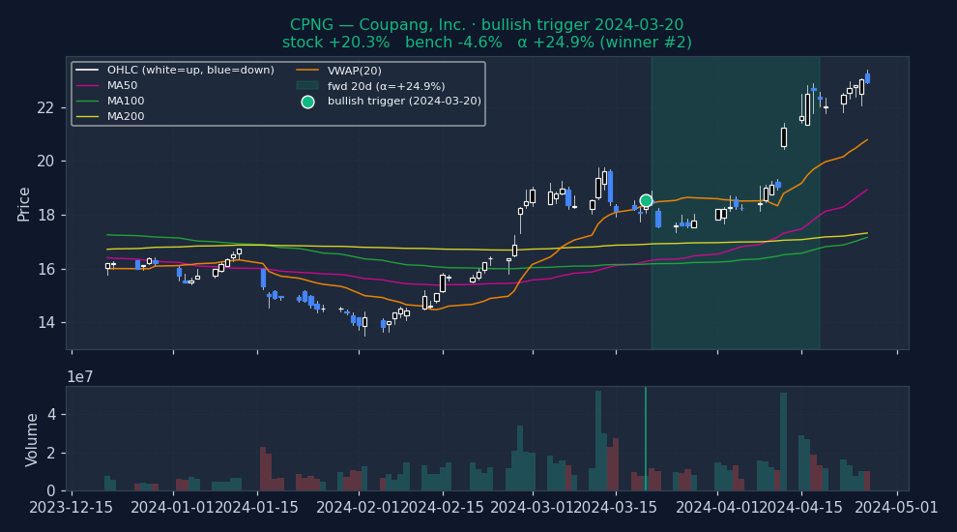
Task: Click the OHLC white line legend symbol
Action: (89, 71)
